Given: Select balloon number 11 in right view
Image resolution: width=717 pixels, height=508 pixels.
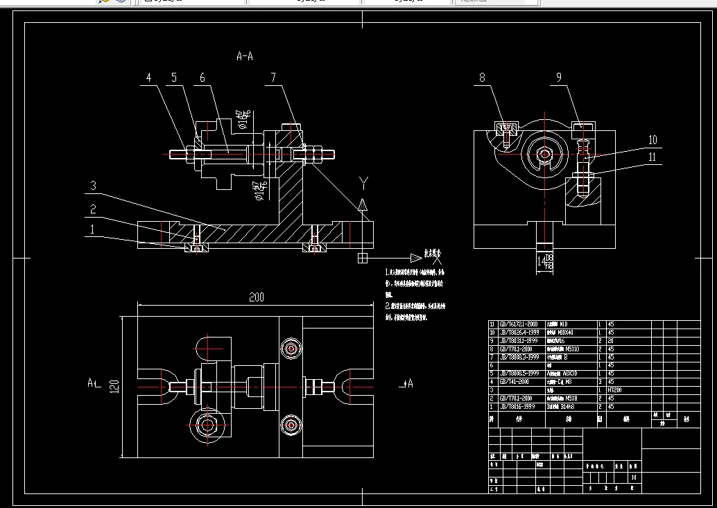Looking at the screenshot, I should (653, 157).
